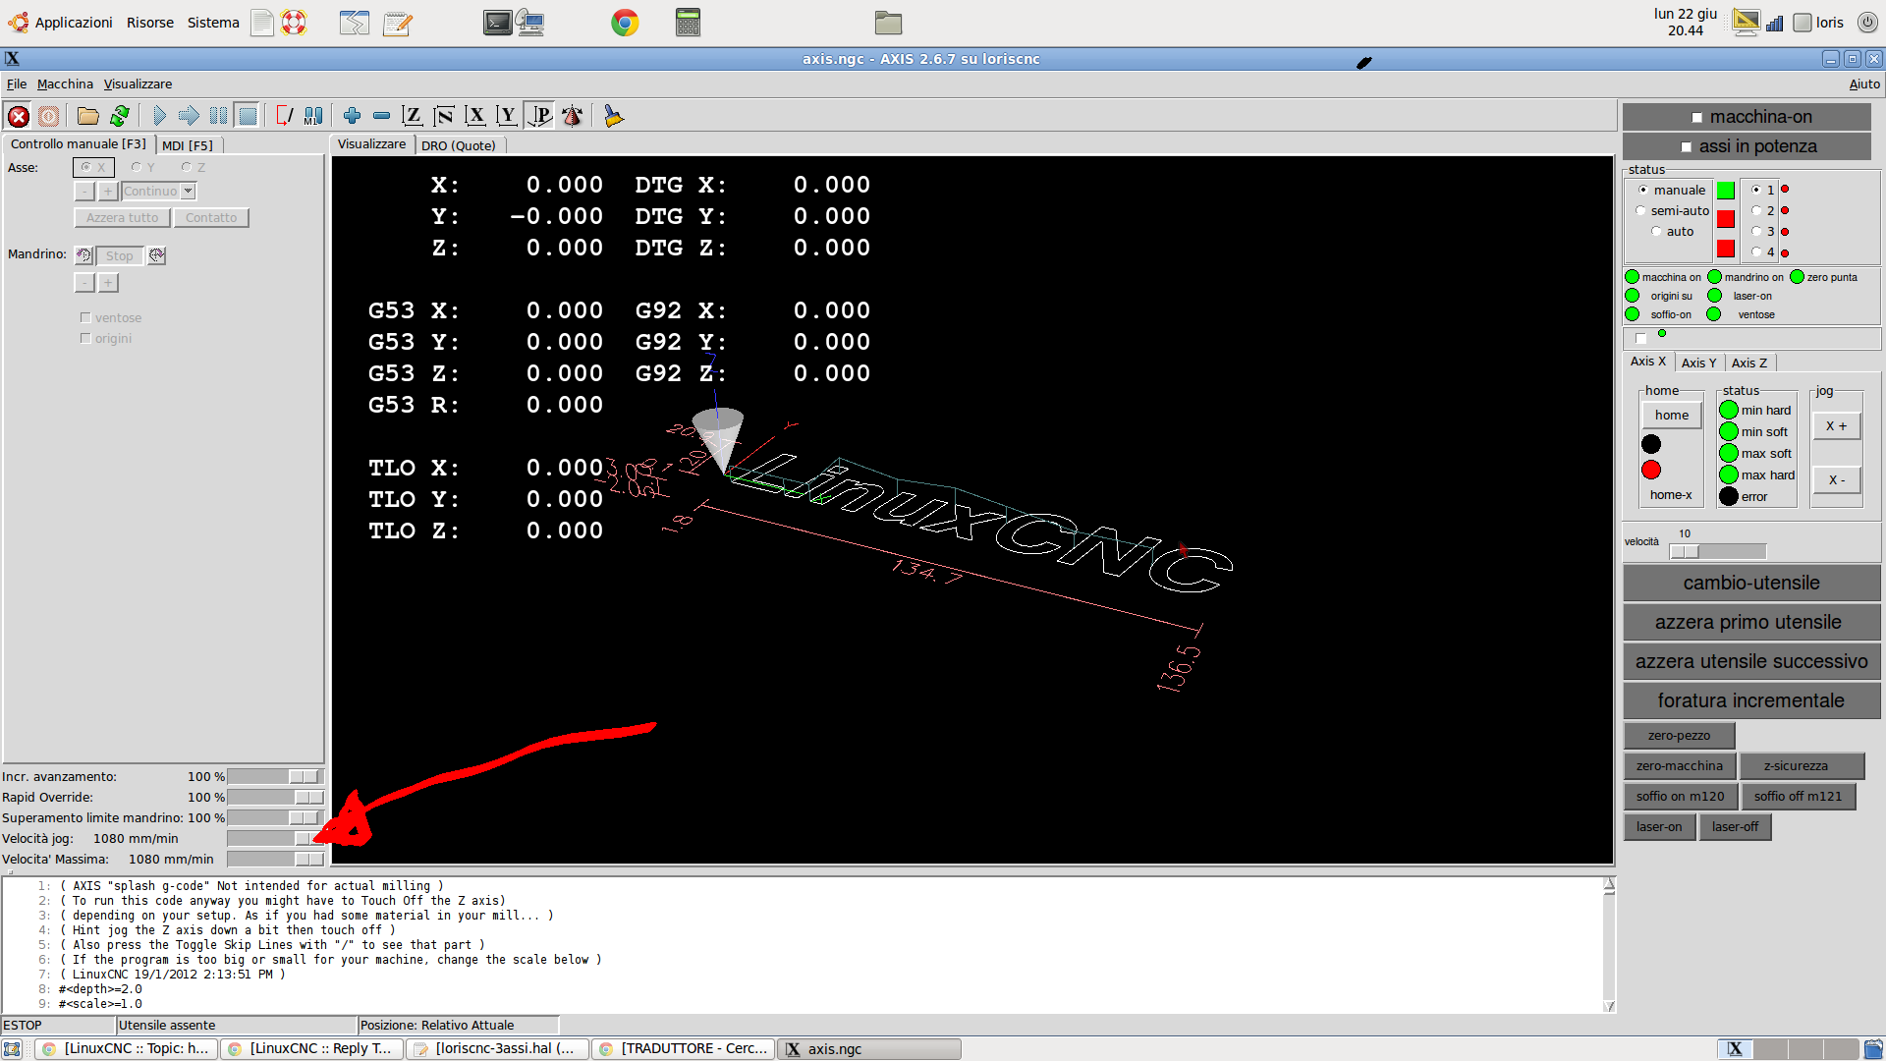Switch to rotated Z view icon
1886x1061 pixels.
pos(444,117)
